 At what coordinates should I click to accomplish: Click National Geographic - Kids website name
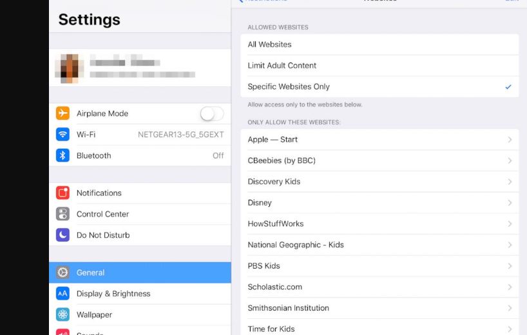pyautogui.click(x=296, y=245)
